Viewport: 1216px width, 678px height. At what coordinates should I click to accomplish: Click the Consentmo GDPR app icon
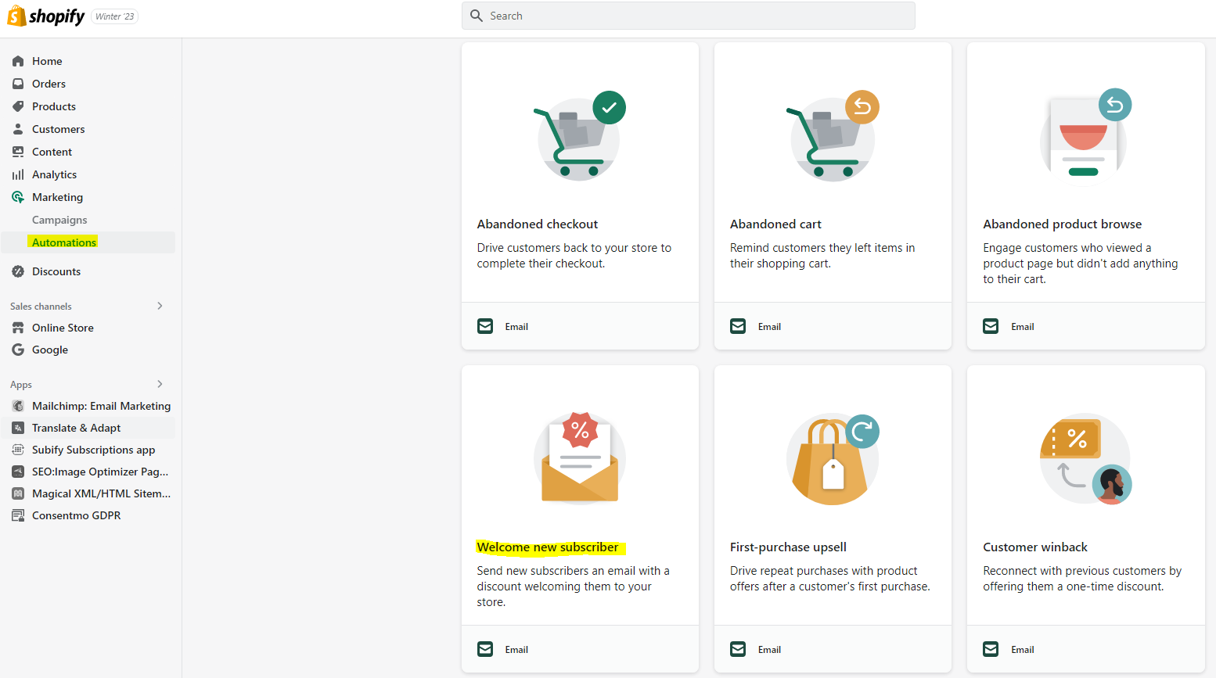[18, 515]
